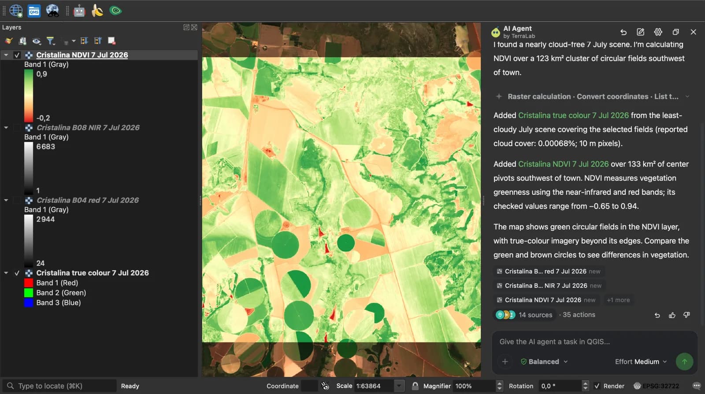Open AI Agent settings gear
Image resolution: width=705 pixels, height=394 pixels.
(x=658, y=32)
